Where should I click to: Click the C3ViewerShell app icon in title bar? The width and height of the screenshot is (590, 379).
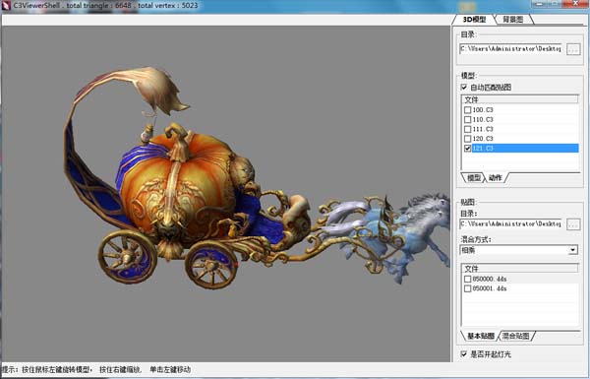(6, 6)
